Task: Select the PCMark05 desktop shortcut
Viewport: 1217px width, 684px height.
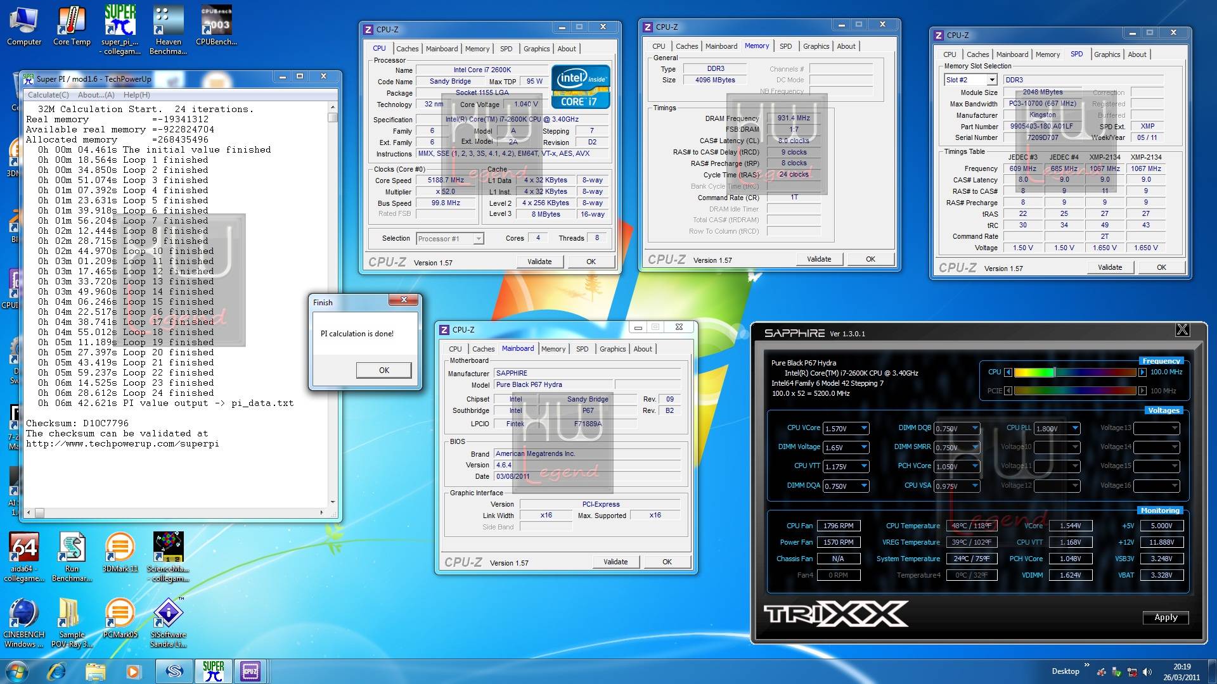Action: tap(120, 618)
